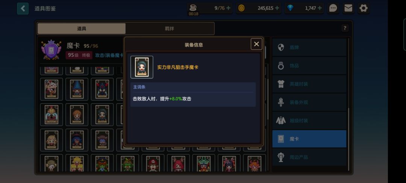Open the settings gear icon
This screenshot has height=183, width=406.
pos(364,8)
